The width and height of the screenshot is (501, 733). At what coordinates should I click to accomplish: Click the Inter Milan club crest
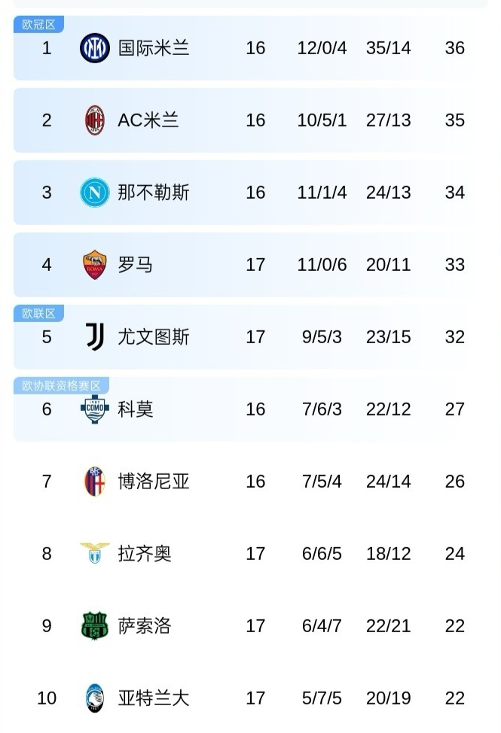pos(95,48)
